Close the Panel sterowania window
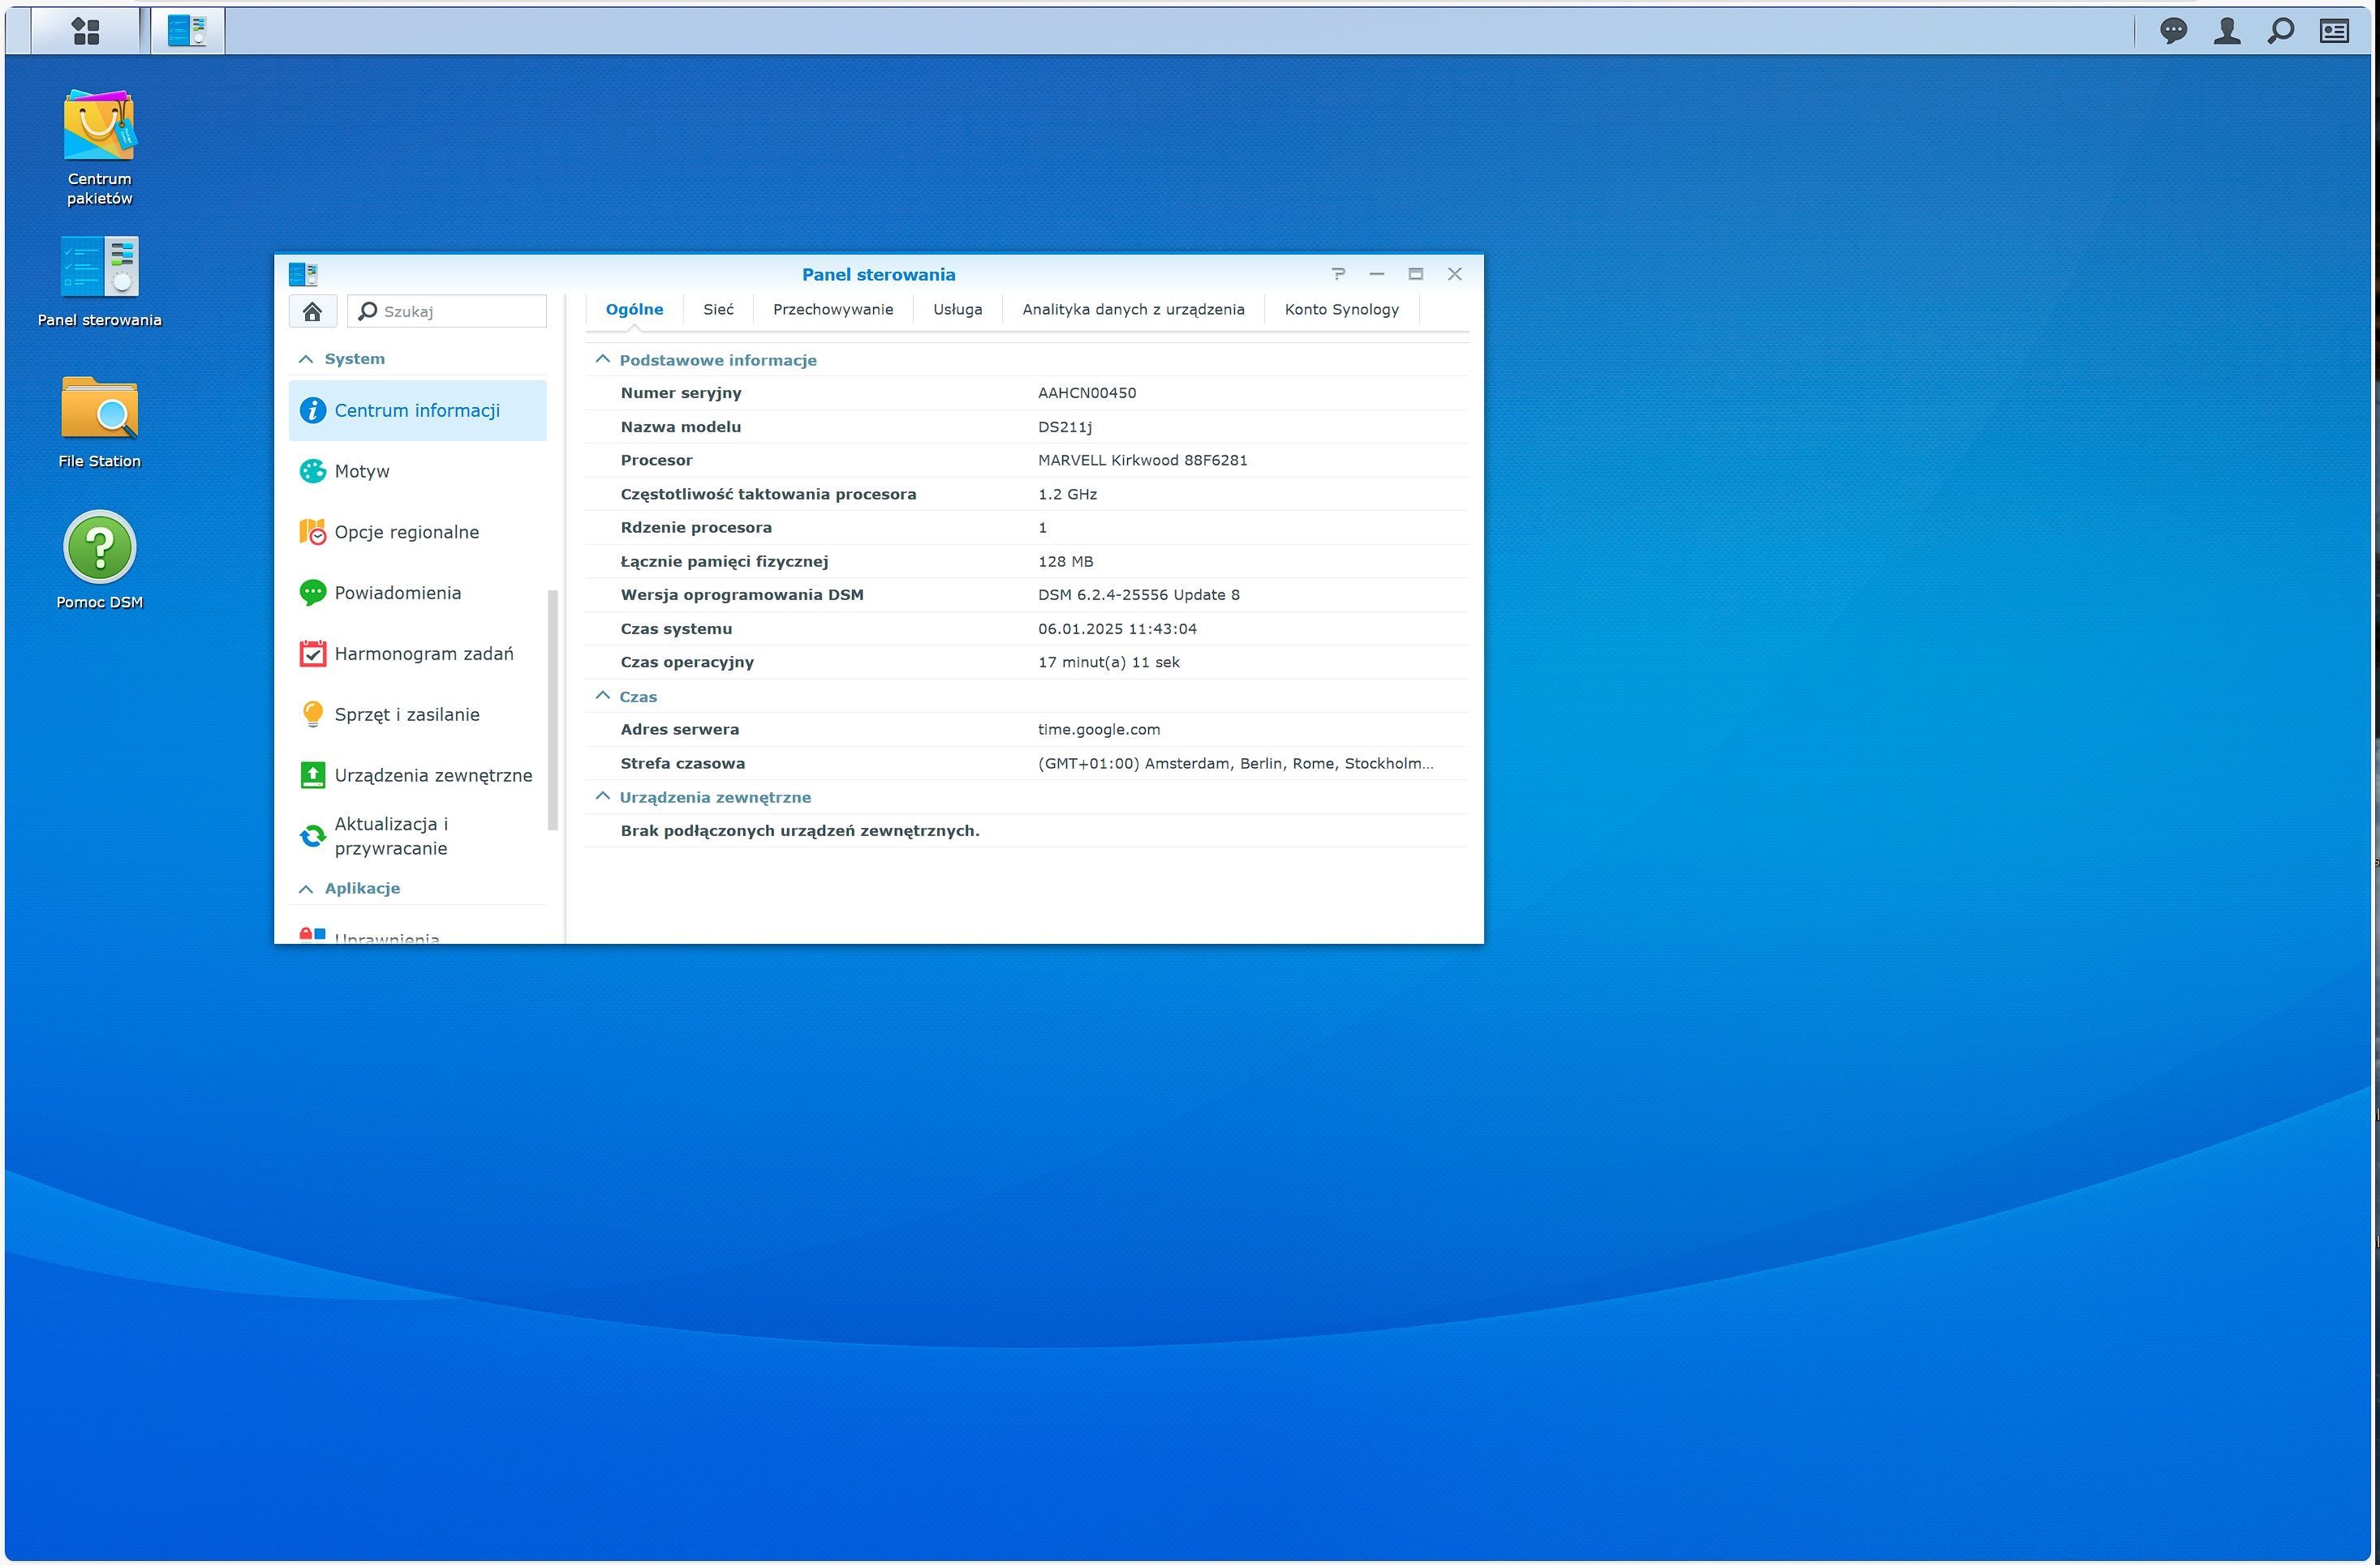Viewport: 2380px width, 1565px height. [x=1455, y=274]
